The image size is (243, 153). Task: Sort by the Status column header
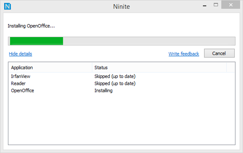(x=159, y=67)
